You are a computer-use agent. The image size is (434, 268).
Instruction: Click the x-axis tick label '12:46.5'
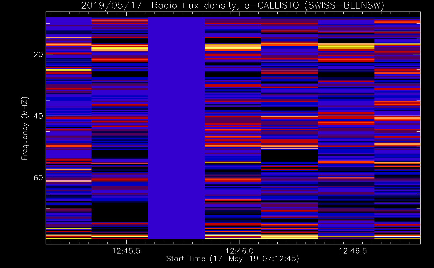coord(353,251)
